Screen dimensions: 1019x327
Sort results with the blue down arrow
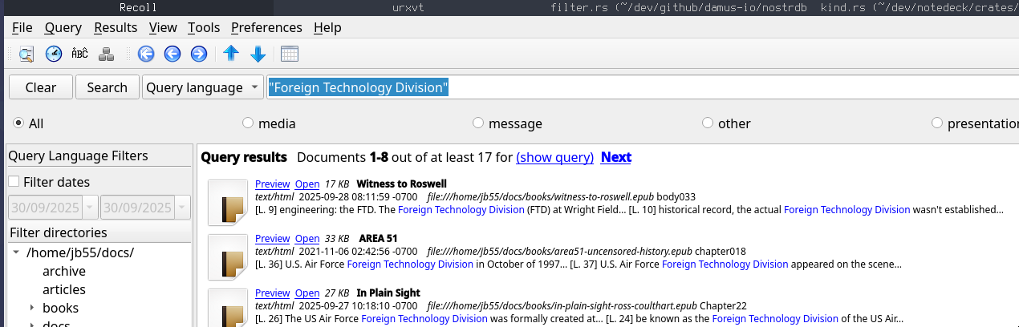click(x=258, y=54)
